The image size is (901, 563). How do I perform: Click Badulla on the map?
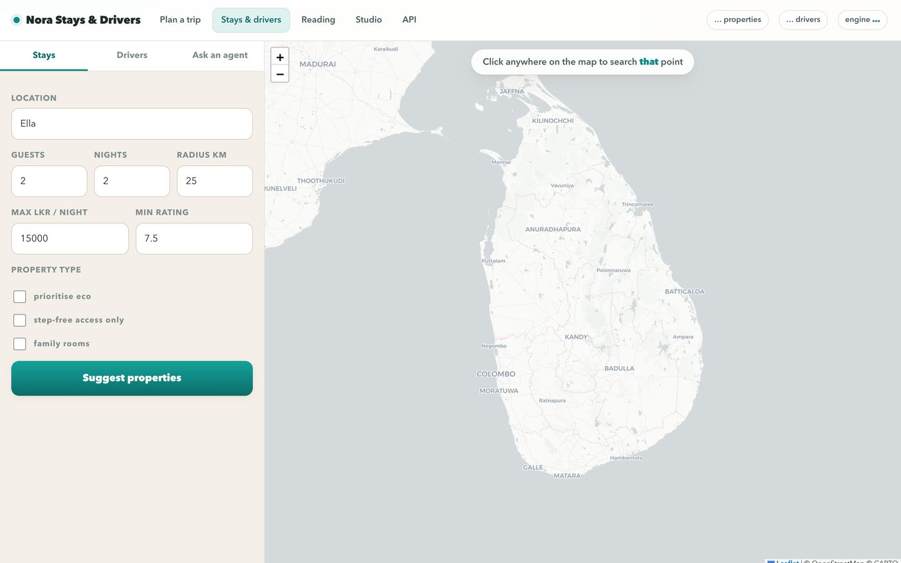620,369
